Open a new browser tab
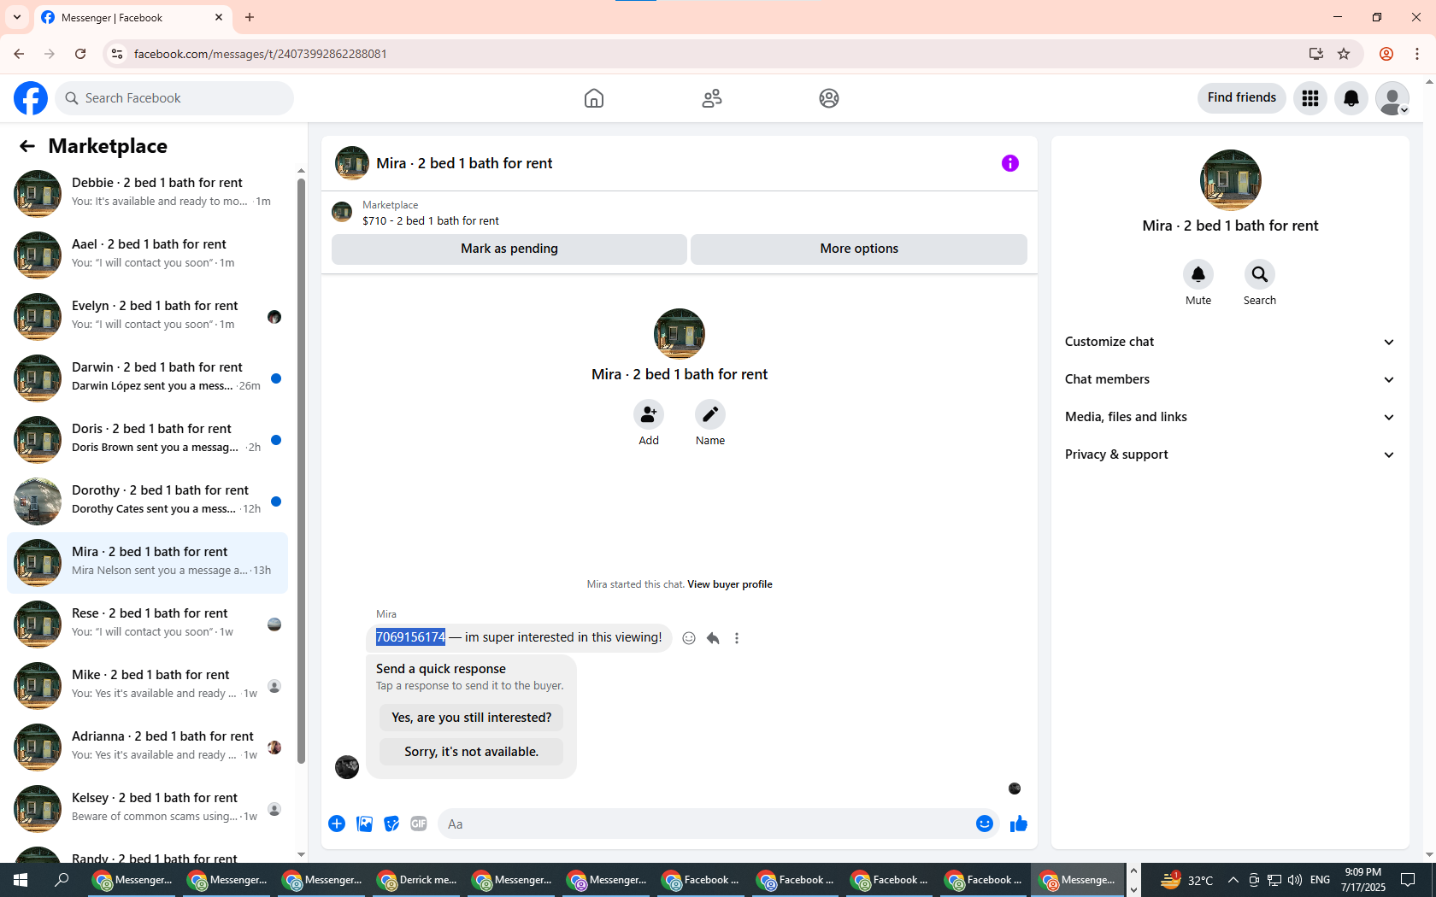Screen dimensions: 1436x897 coord(250,17)
